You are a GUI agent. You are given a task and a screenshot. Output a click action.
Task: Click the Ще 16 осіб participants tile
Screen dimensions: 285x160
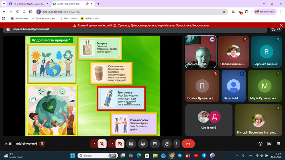(x=209, y=120)
